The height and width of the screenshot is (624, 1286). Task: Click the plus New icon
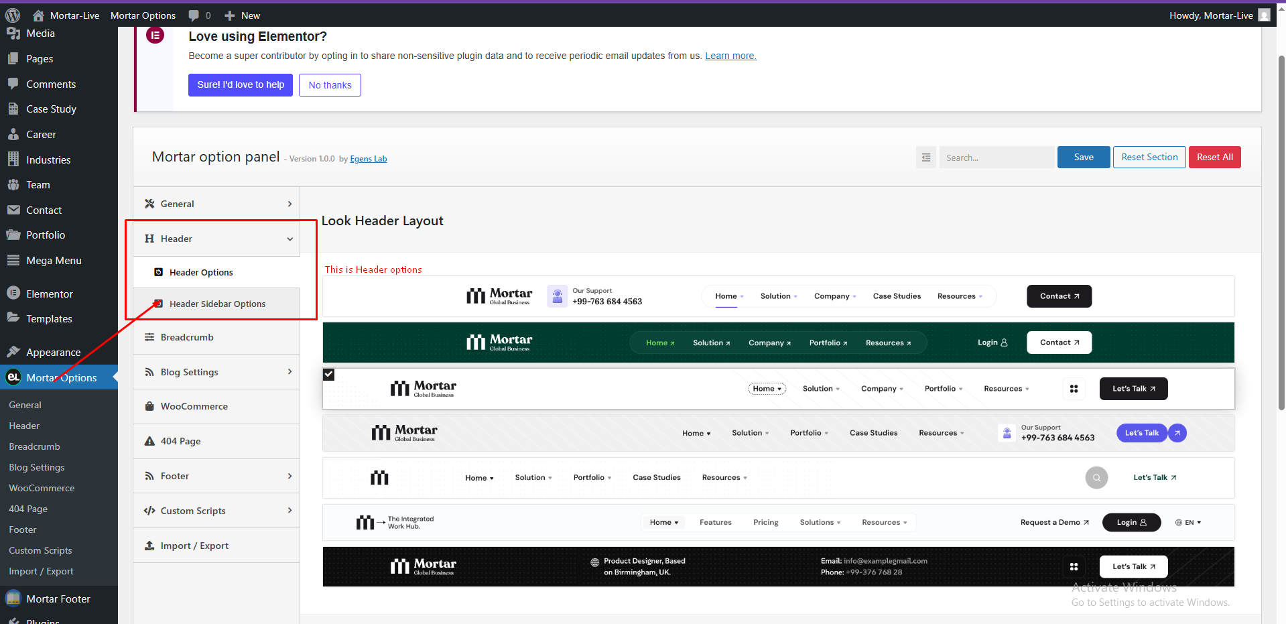click(x=230, y=15)
